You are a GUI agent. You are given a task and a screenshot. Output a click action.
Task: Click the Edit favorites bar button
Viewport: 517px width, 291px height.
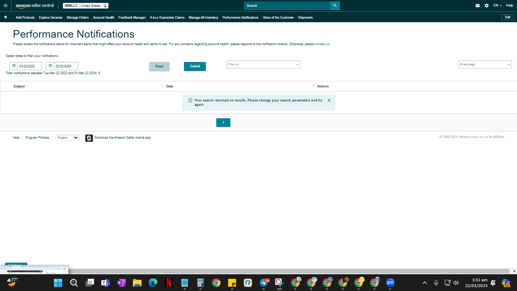[x=508, y=17]
